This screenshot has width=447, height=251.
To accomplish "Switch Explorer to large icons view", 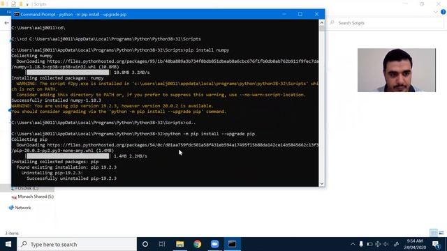I will pos(441,233).
